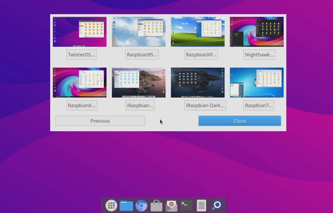Screen dimensions: 333x213
Task: Open the mail client from the dock
Action: (x=171, y=205)
